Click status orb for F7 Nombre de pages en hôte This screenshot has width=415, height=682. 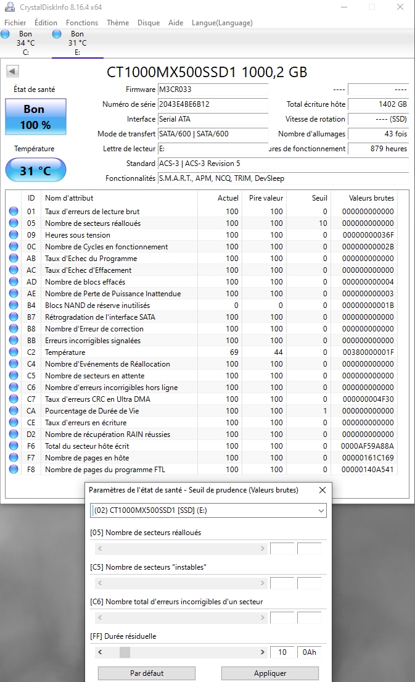coord(14,457)
